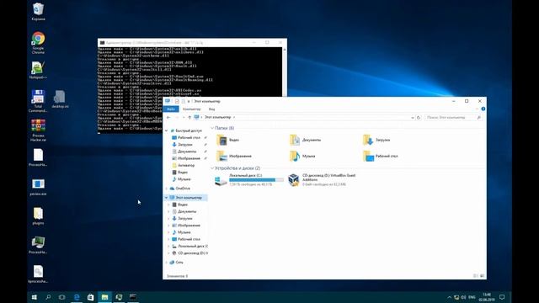Expand the Сеть tree node

pos(167,263)
